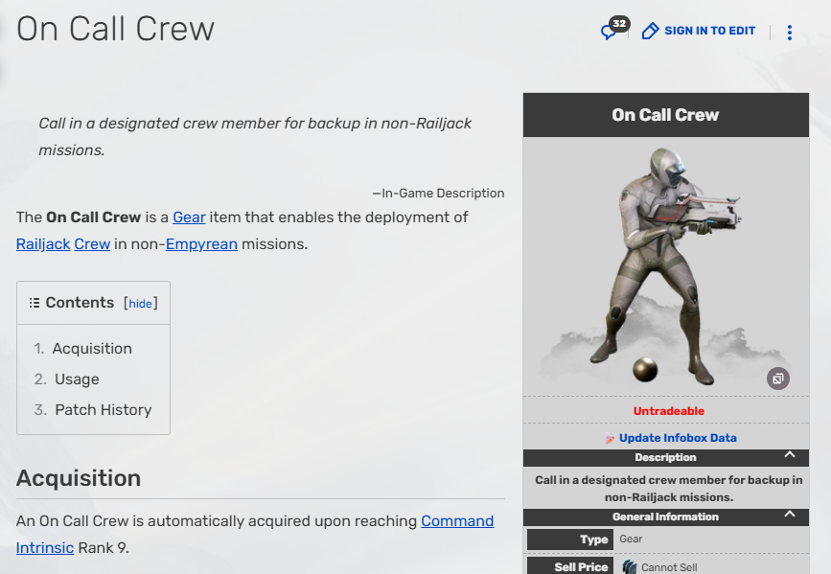Image resolution: width=831 pixels, height=574 pixels.
Task: Click the Contents list icon
Action: tap(35, 303)
